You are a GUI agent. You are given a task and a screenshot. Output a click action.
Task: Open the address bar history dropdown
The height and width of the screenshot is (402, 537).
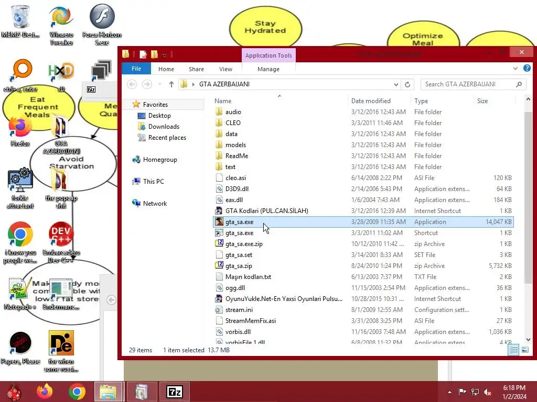pyautogui.click(x=396, y=84)
